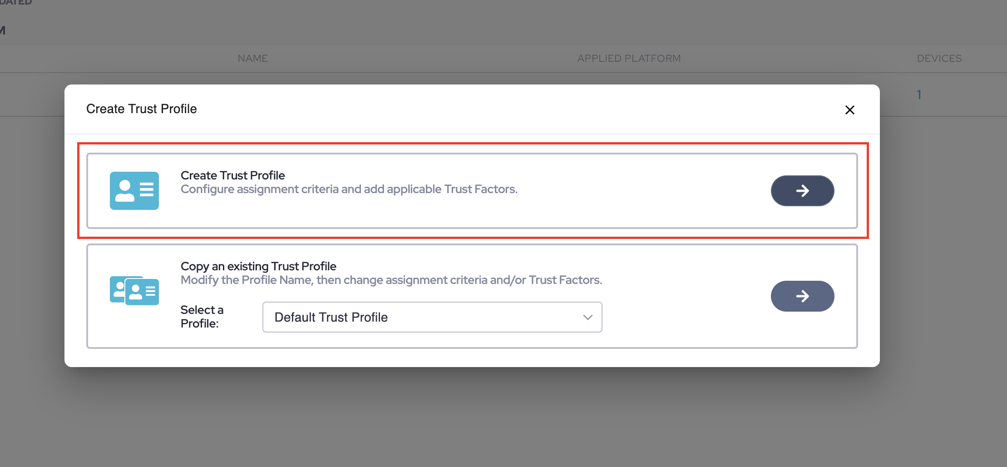Click the chevron arrow in profile selector
The width and height of the screenshot is (1007, 467).
tap(587, 317)
